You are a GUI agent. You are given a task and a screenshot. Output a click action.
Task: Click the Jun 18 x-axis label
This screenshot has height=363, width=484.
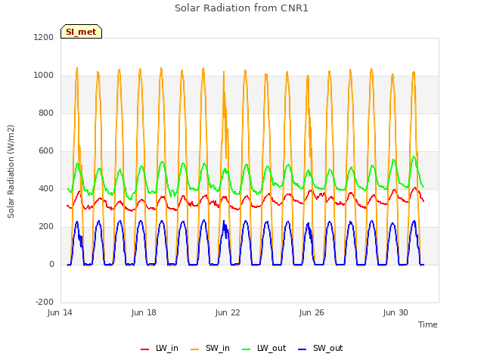coord(144,312)
